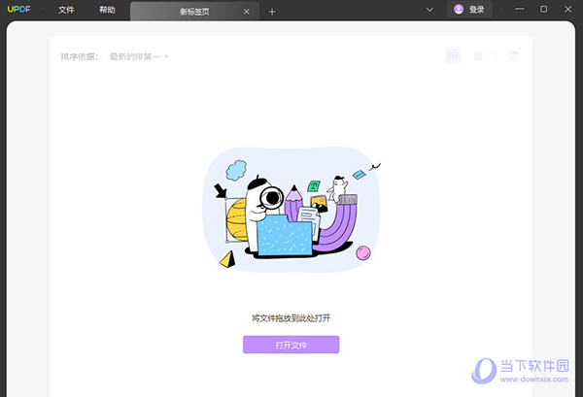Open the 最新的排第一 sort dropdown
This screenshot has height=397, width=583.
point(139,56)
